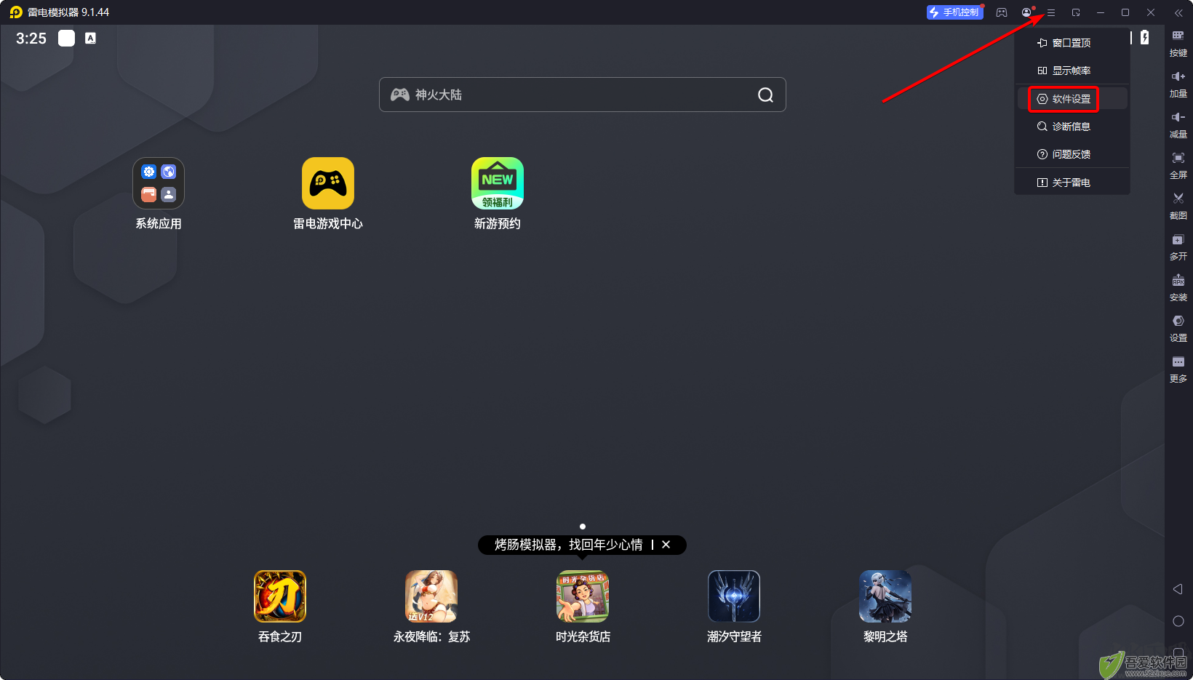Expand 更多 sidebar options
The height and width of the screenshot is (680, 1193).
click(1178, 369)
